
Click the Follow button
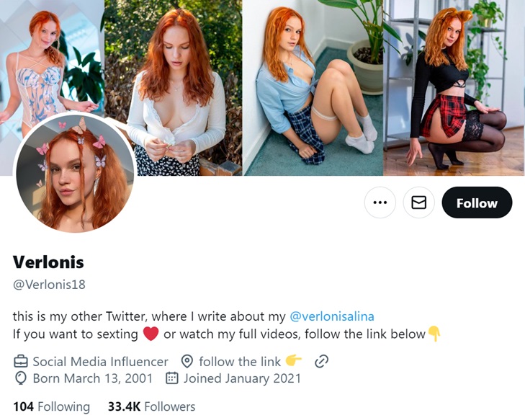tap(477, 203)
